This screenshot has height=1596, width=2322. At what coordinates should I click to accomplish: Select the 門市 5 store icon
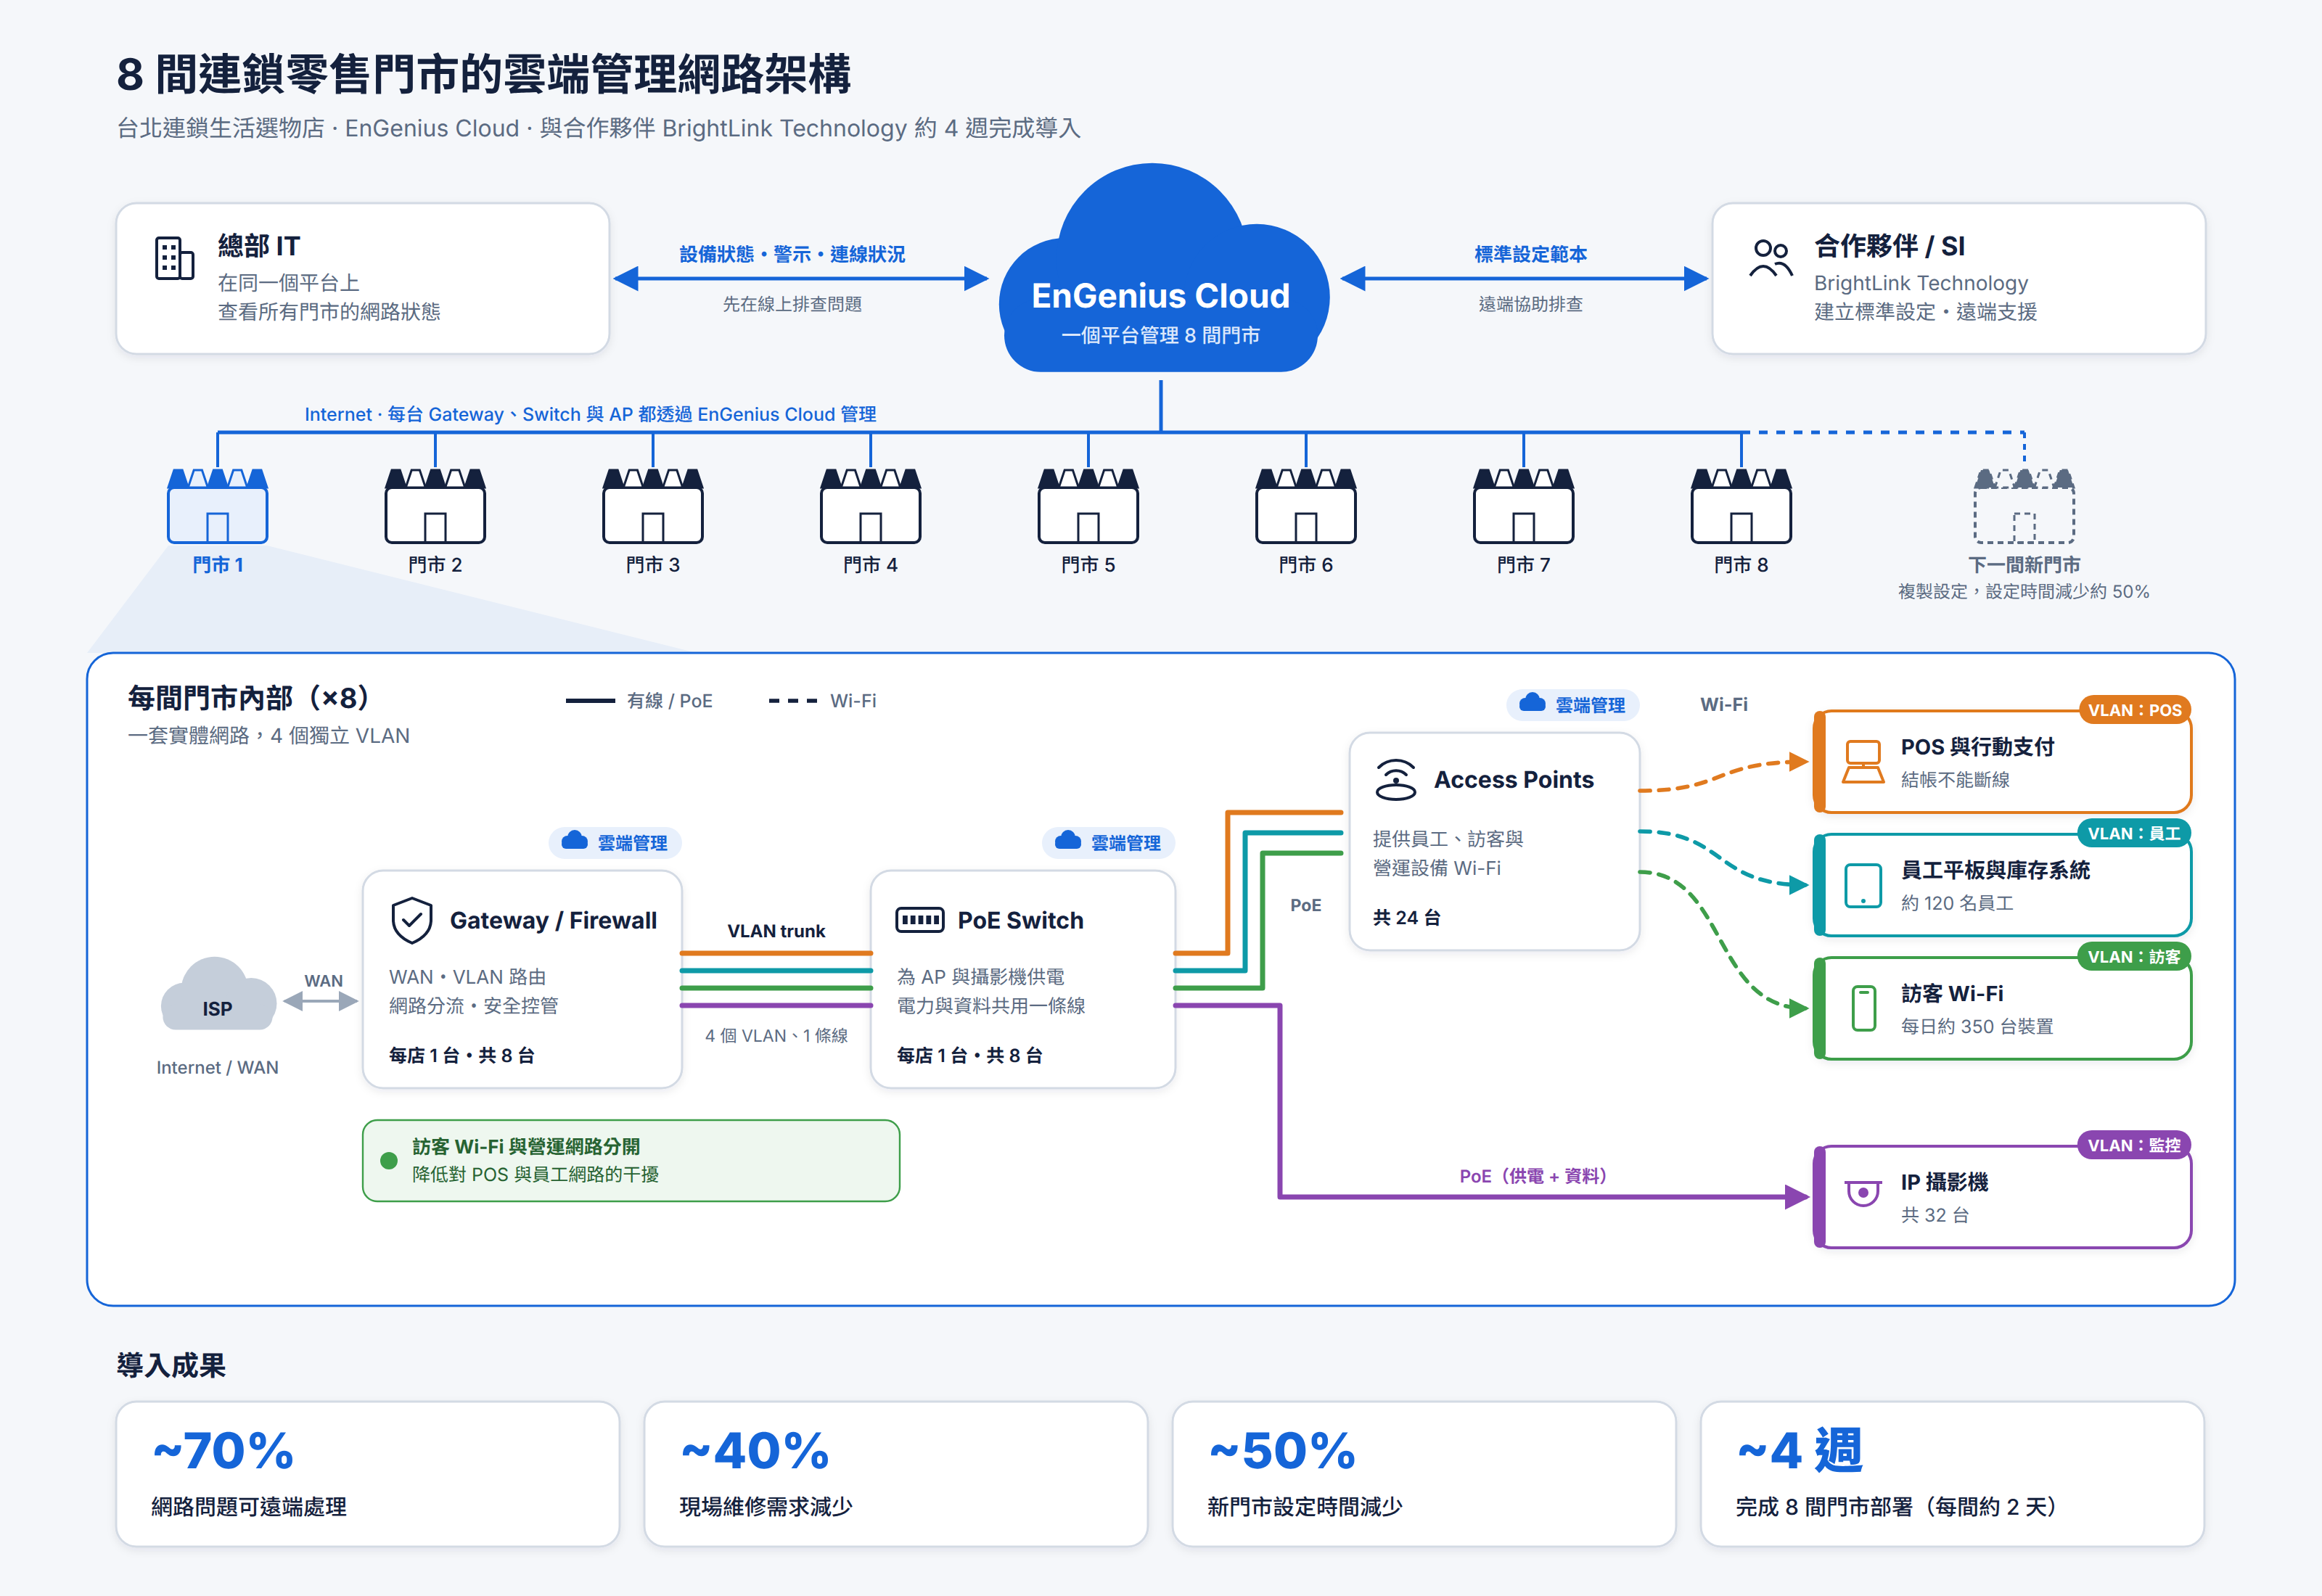coord(1088,506)
